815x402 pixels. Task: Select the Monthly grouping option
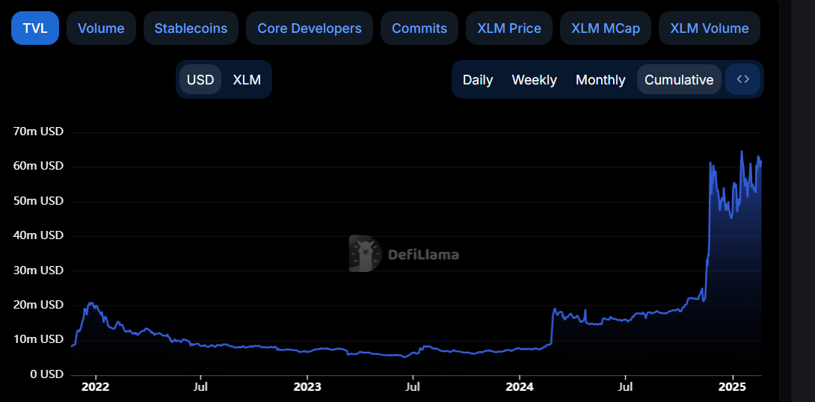600,80
